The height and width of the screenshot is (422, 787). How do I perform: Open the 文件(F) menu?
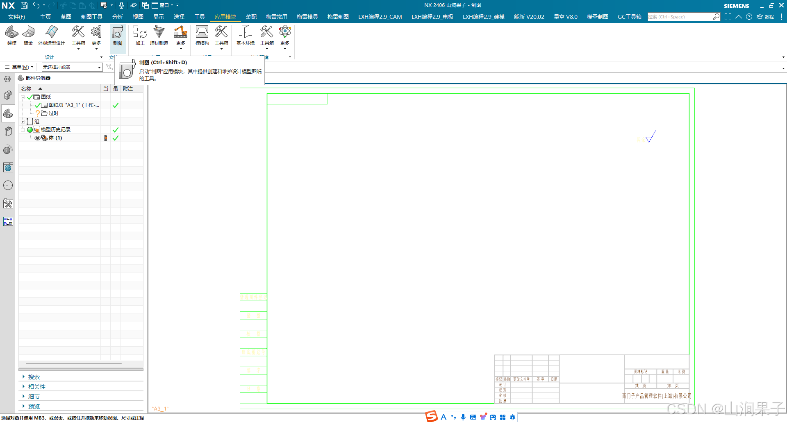click(17, 17)
